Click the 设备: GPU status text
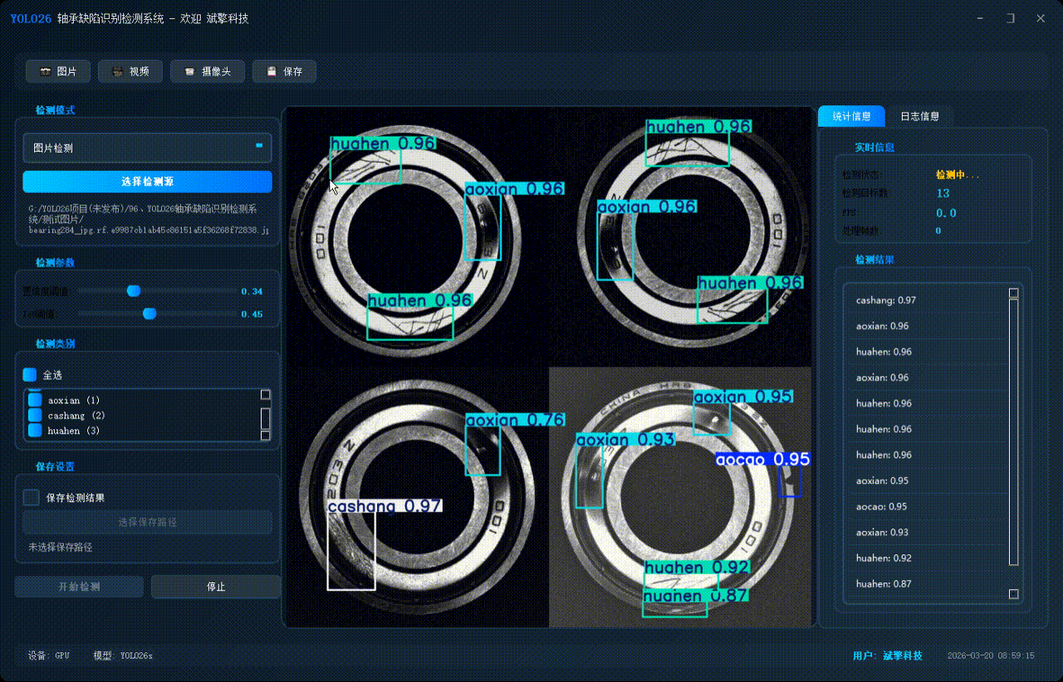 tap(49, 655)
